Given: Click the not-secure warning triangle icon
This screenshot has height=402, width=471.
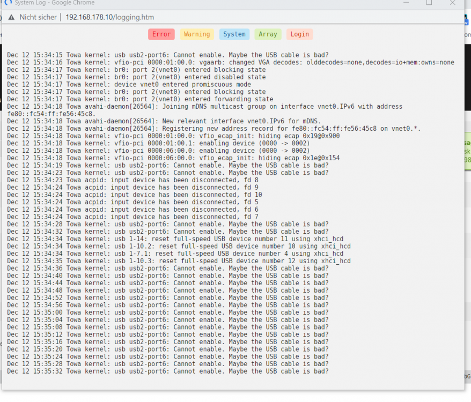Looking at the screenshot, I should (11, 17).
